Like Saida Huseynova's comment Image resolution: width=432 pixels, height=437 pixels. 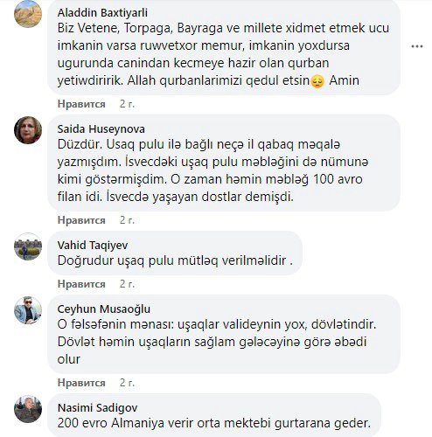click(x=81, y=220)
